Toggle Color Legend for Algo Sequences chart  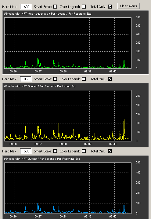tap(84, 6)
